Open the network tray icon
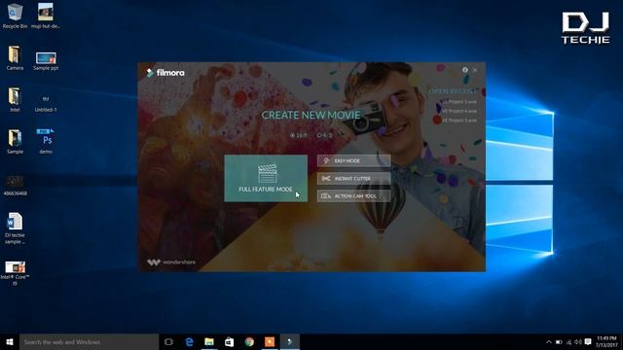623x350 pixels. [x=568, y=341]
